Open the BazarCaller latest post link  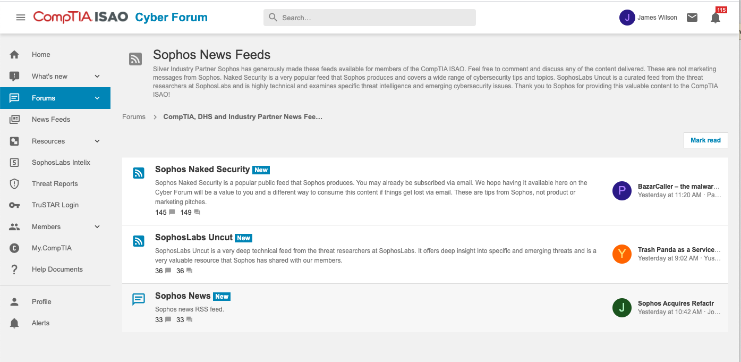679,187
